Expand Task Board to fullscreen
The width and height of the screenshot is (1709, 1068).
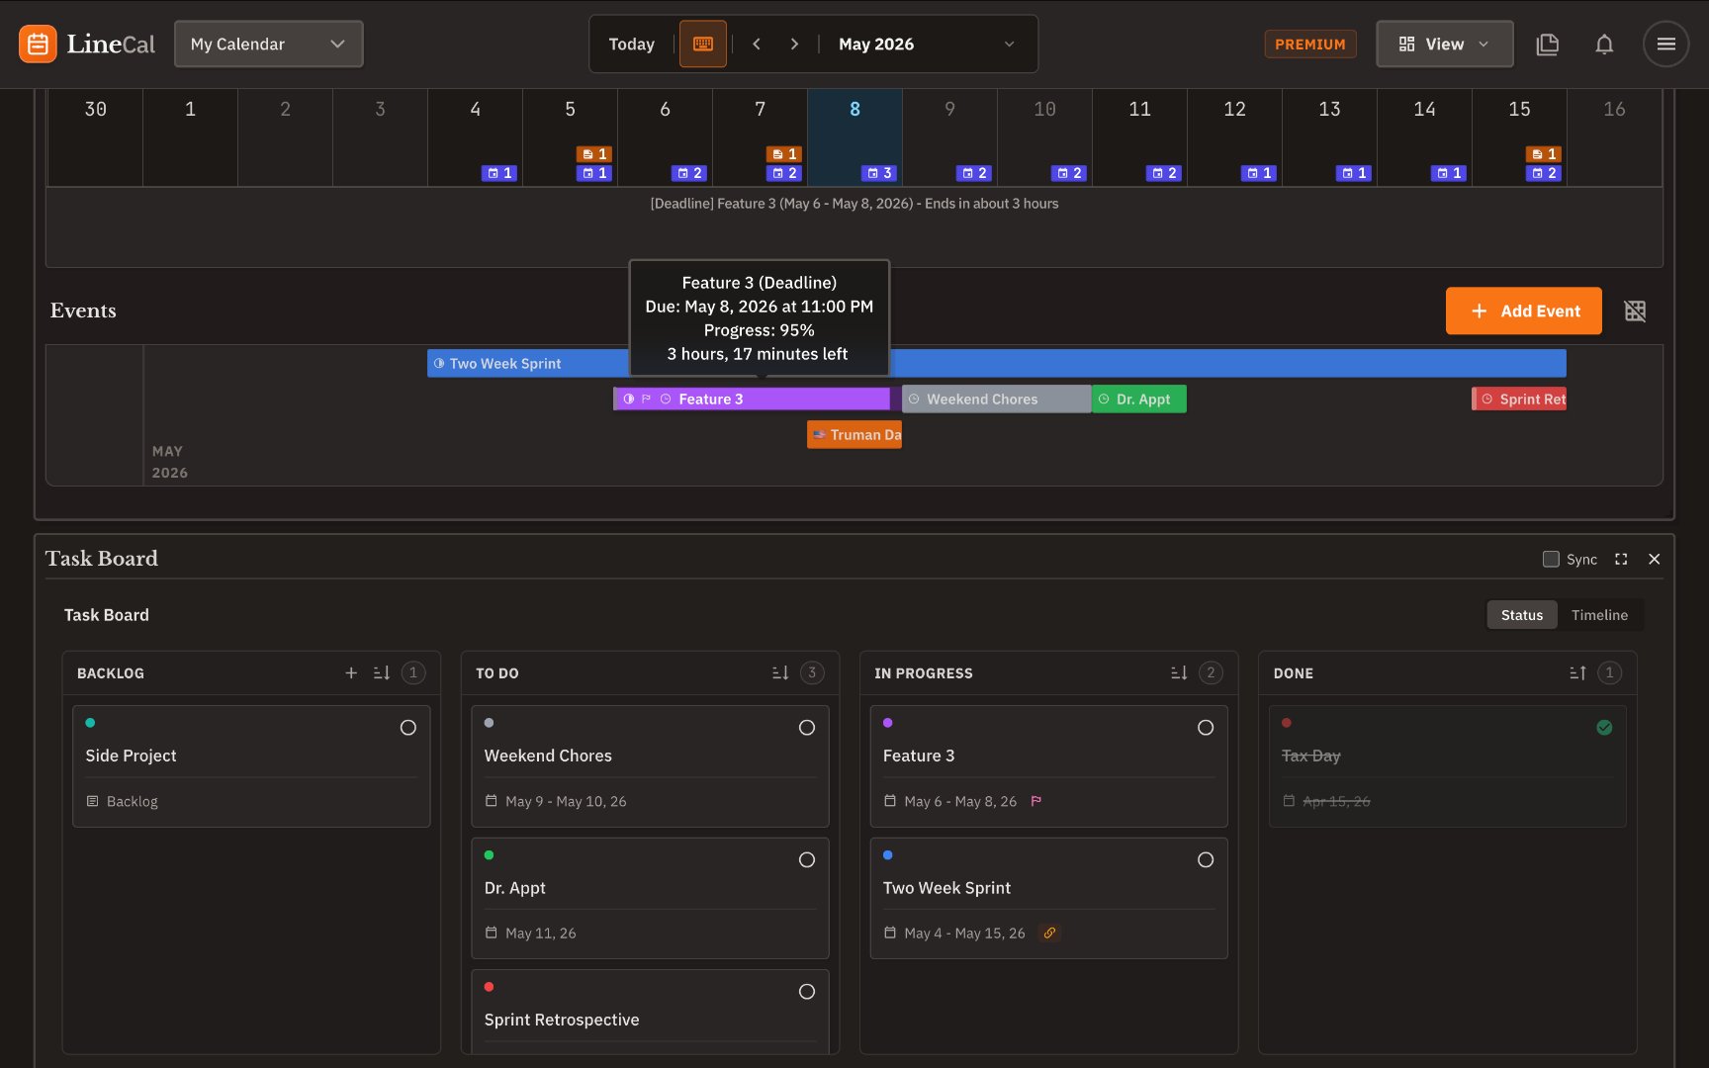[1621, 559]
